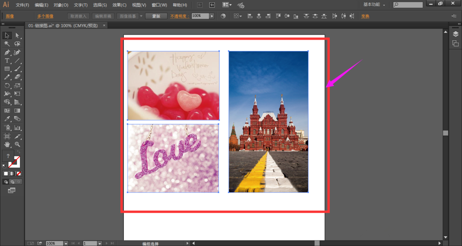This screenshot has width=462, height=246.
Task: Switch to gradient fill mode box
Action: 12,174
